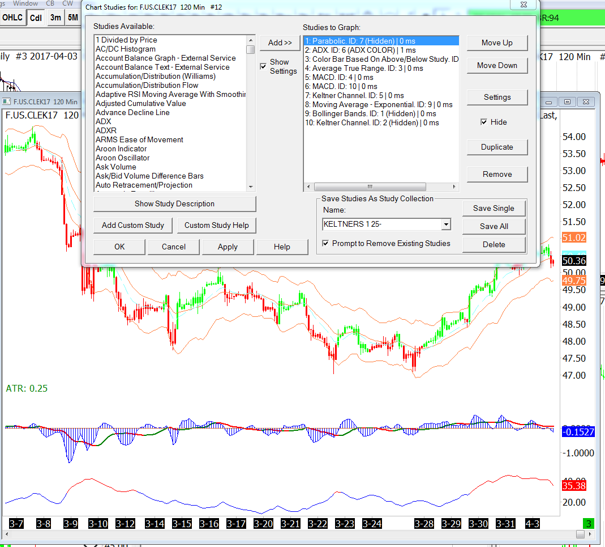Select 'Accumulation/Distribution Flow' study
The image size is (605, 547).
click(x=147, y=86)
